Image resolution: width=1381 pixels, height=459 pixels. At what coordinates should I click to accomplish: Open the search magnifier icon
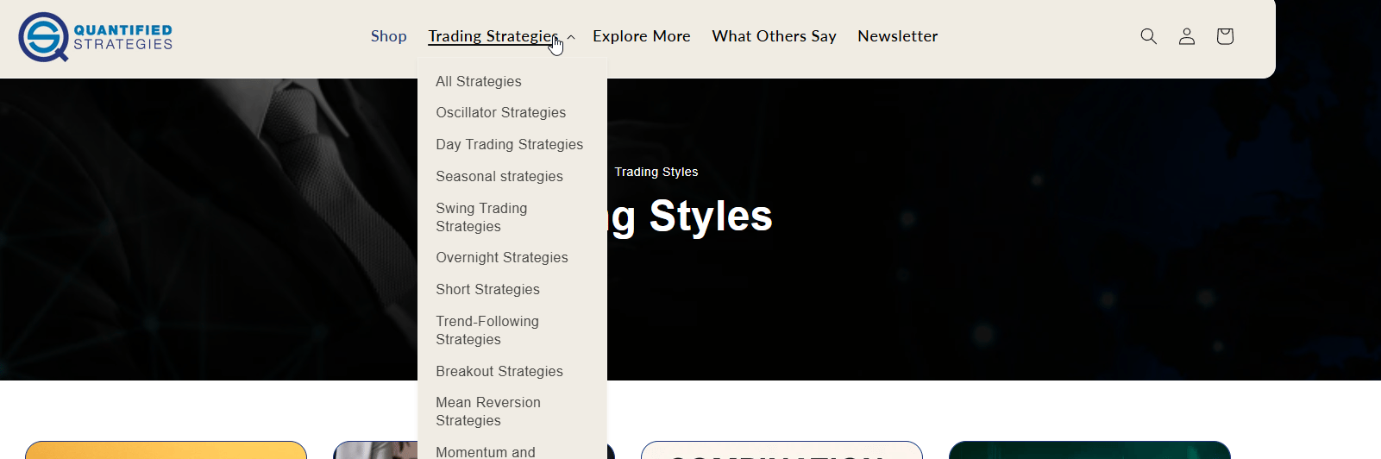pyautogui.click(x=1148, y=36)
